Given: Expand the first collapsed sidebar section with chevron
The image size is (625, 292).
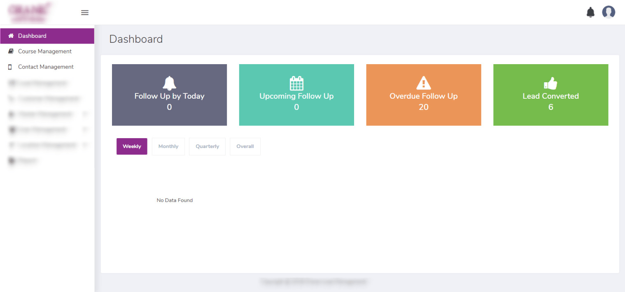Looking at the screenshot, I should point(85,114).
